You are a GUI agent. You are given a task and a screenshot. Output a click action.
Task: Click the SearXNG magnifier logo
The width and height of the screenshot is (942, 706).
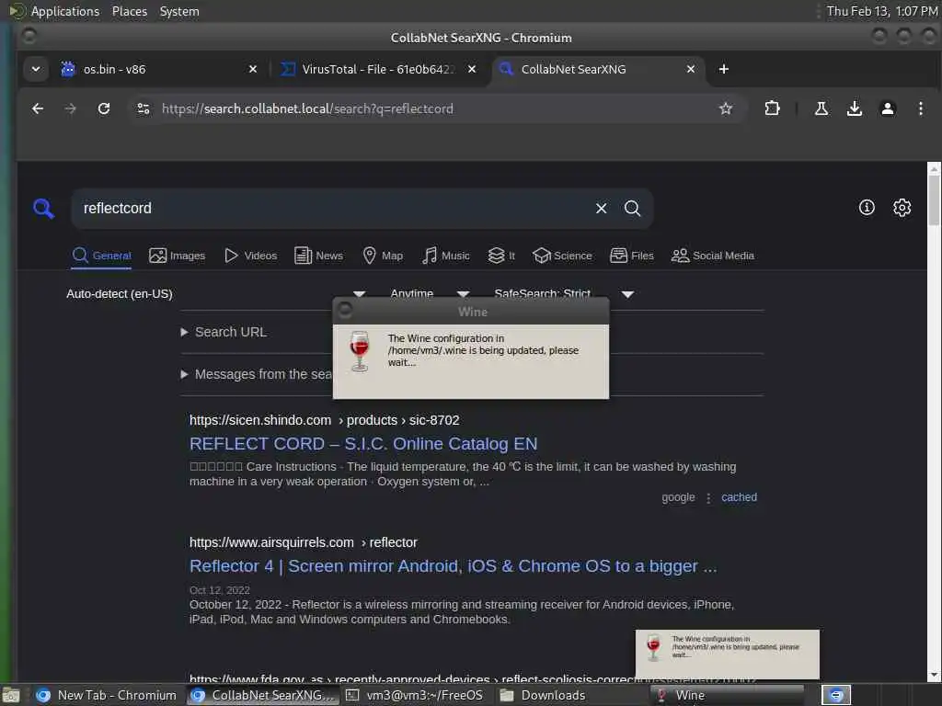43,209
